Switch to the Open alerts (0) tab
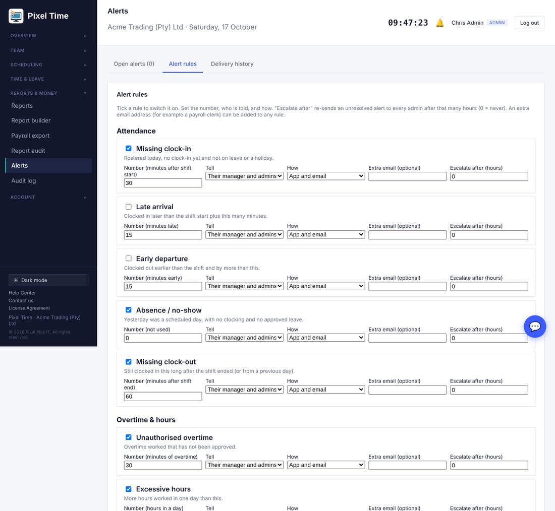 coord(134,64)
